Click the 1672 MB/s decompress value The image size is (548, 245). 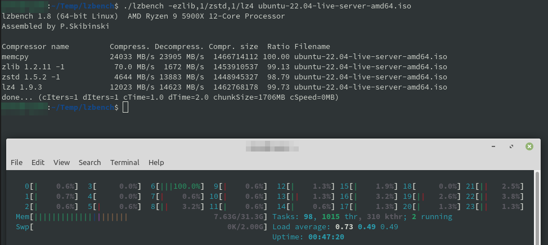(x=183, y=67)
